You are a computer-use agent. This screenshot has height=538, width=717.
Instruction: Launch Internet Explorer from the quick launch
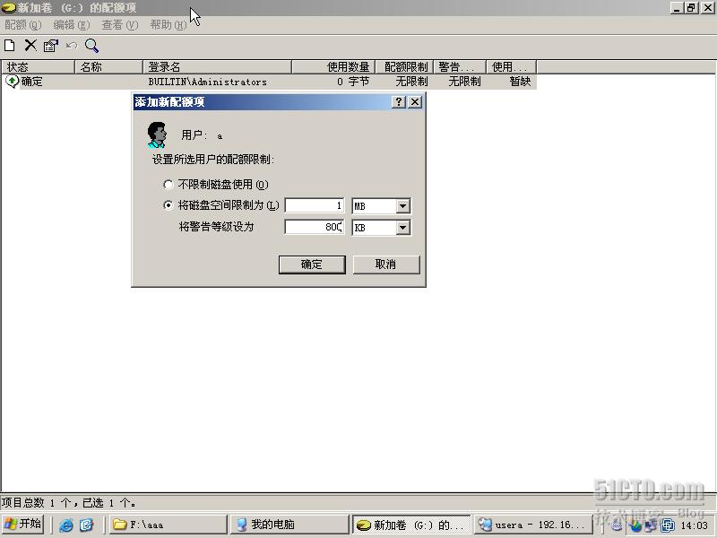pyautogui.click(x=65, y=525)
